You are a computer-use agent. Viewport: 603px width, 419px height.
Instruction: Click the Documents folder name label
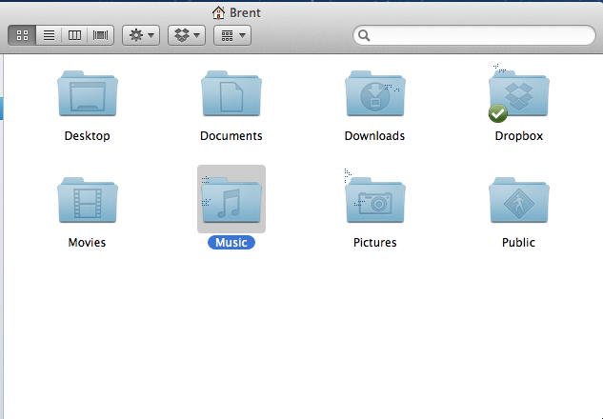tap(231, 135)
